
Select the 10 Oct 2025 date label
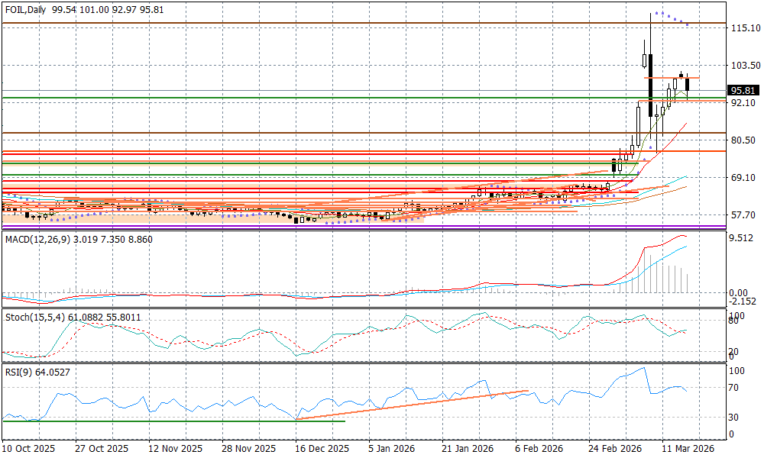point(28,449)
